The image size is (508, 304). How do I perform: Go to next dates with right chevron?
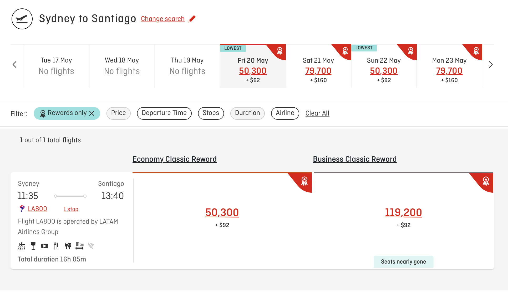491,65
